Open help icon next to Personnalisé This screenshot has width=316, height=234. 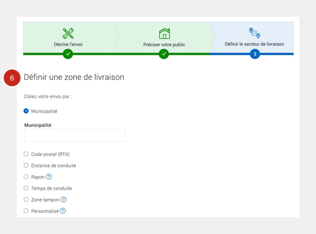[63, 211]
